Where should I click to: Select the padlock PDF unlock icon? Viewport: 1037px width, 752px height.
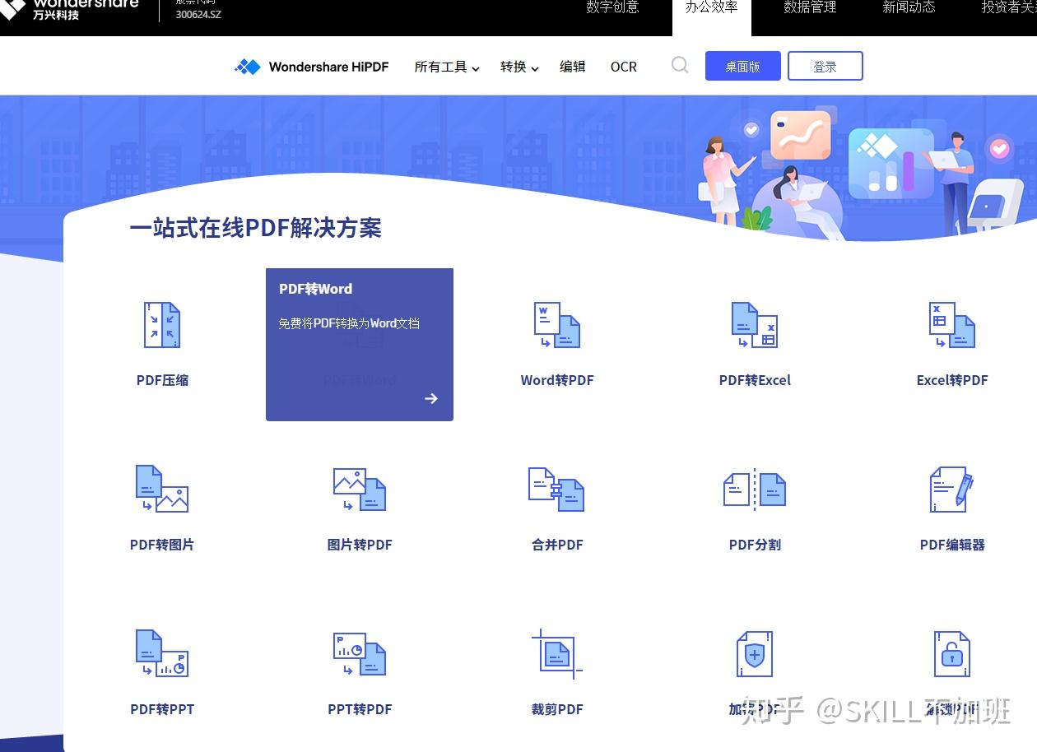coord(952,653)
